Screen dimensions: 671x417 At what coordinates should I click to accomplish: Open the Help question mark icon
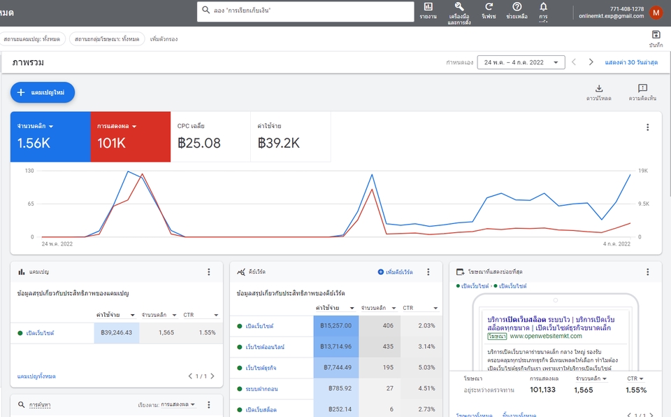pyautogui.click(x=517, y=7)
